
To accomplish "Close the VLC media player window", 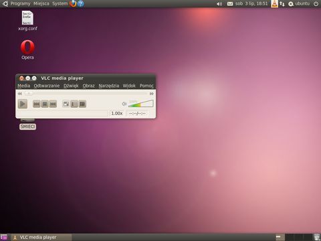I will pyautogui.click(x=21, y=78).
